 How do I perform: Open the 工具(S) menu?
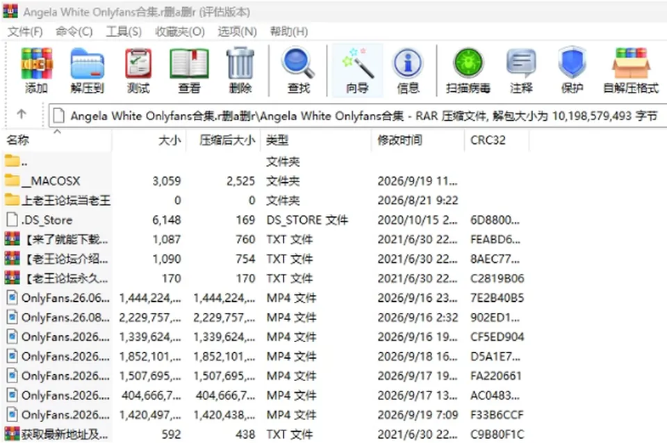124,31
